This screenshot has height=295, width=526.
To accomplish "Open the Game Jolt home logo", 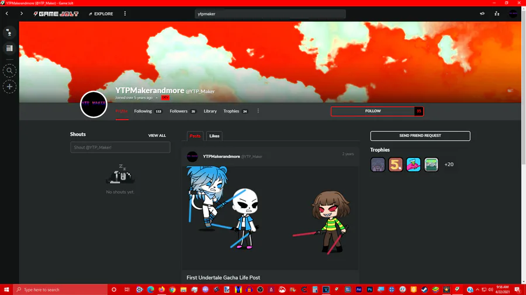I will (x=56, y=14).
